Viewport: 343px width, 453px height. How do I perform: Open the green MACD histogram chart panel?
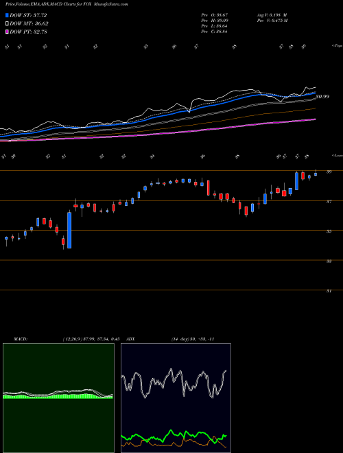coord(58,398)
